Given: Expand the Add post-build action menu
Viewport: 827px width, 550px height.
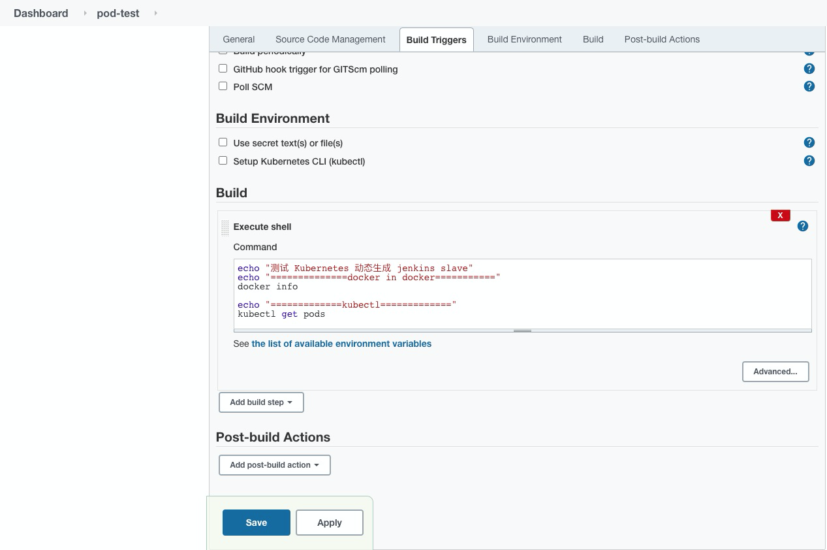Looking at the screenshot, I should [x=274, y=465].
